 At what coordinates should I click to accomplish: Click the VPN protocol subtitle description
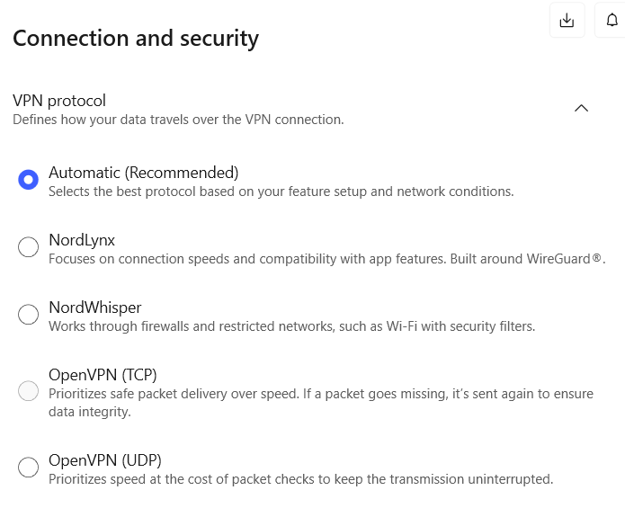click(178, 120)
